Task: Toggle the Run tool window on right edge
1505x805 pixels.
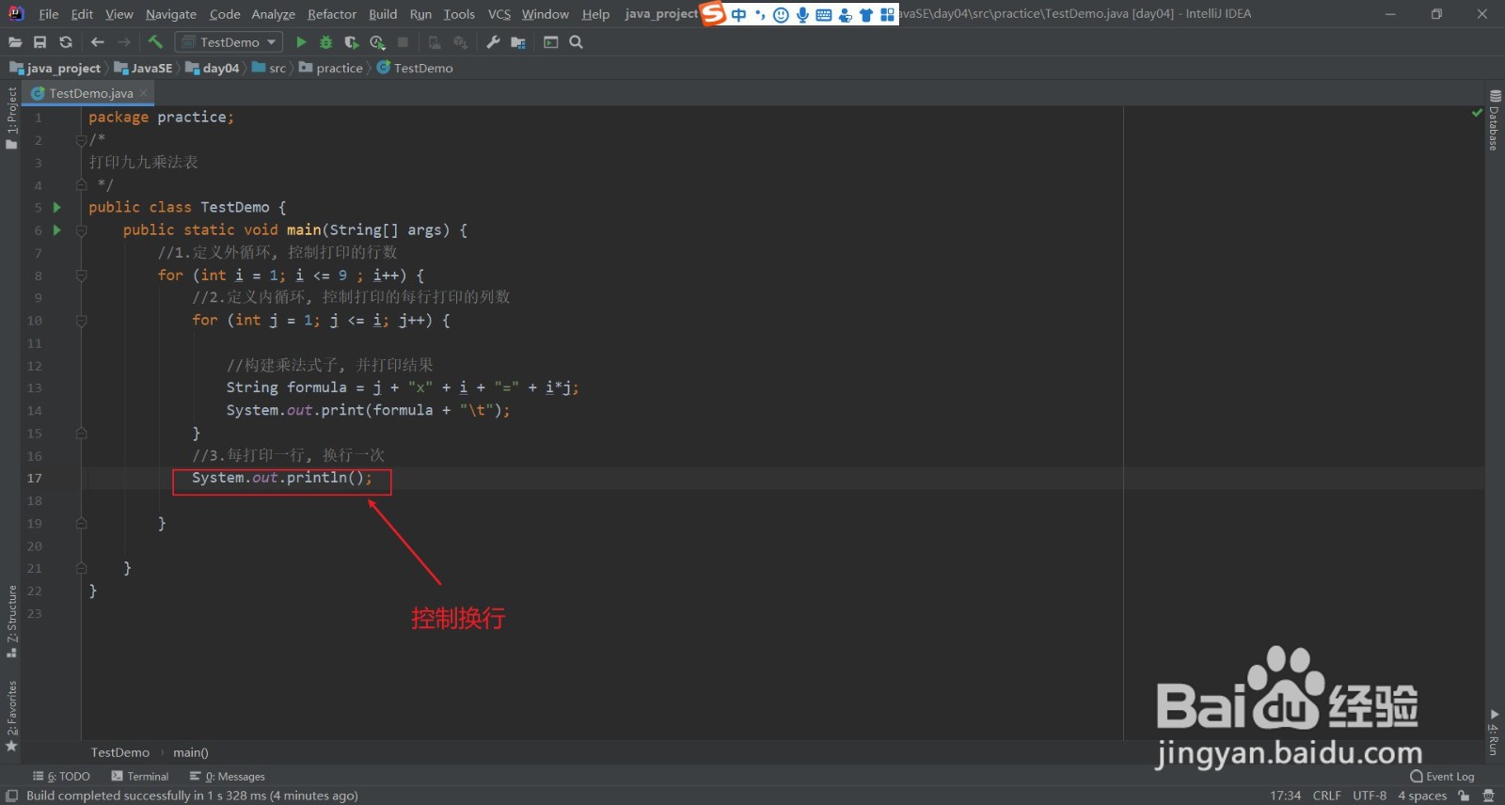Action: (1494, 733)
